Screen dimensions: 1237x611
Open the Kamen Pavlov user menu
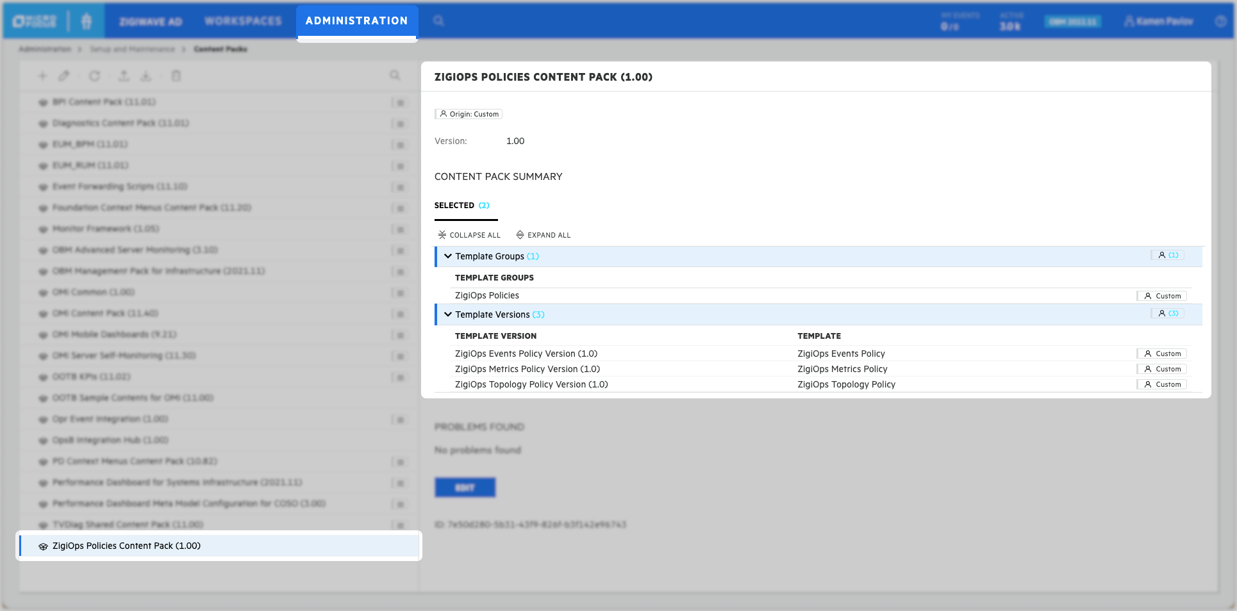pyautogui.click(x=1158, y=21)
